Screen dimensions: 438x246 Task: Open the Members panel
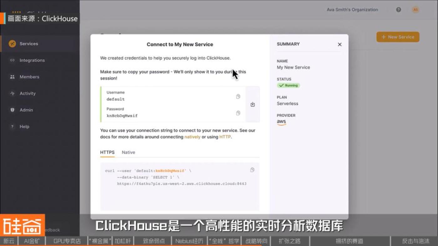(x=29, y=77)
